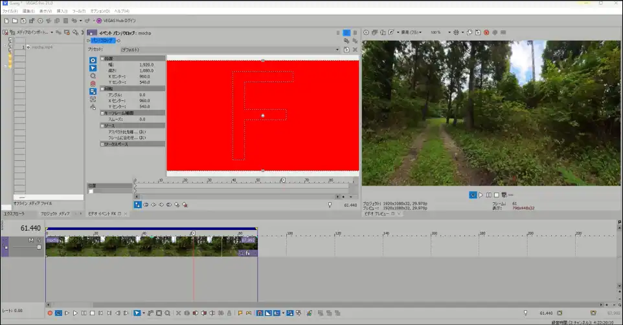Toggle the size about center icon in Pan/Crop

[93, 99]
